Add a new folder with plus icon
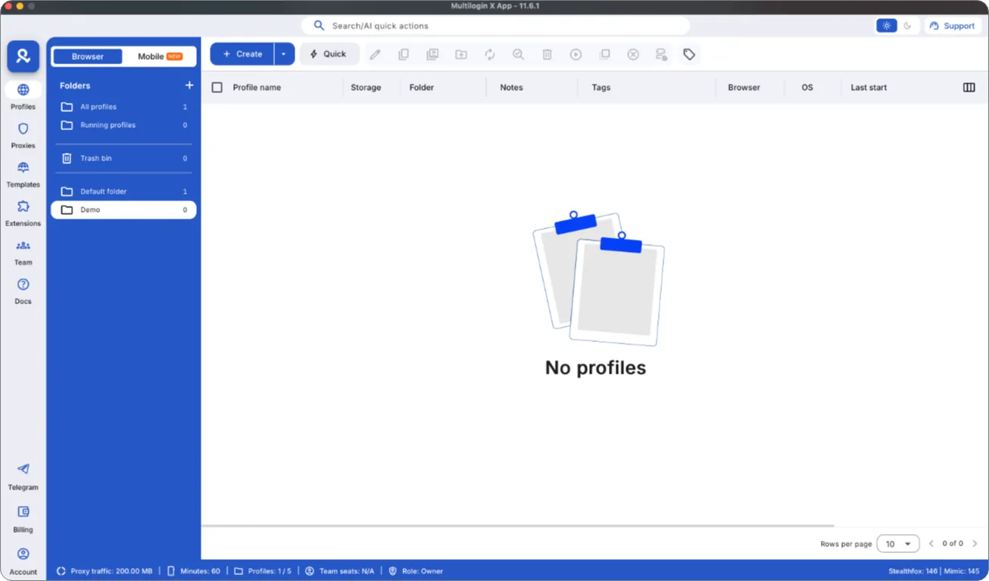Image resolution: width=989 pixels, height=581 pixels. coord(189,85)
